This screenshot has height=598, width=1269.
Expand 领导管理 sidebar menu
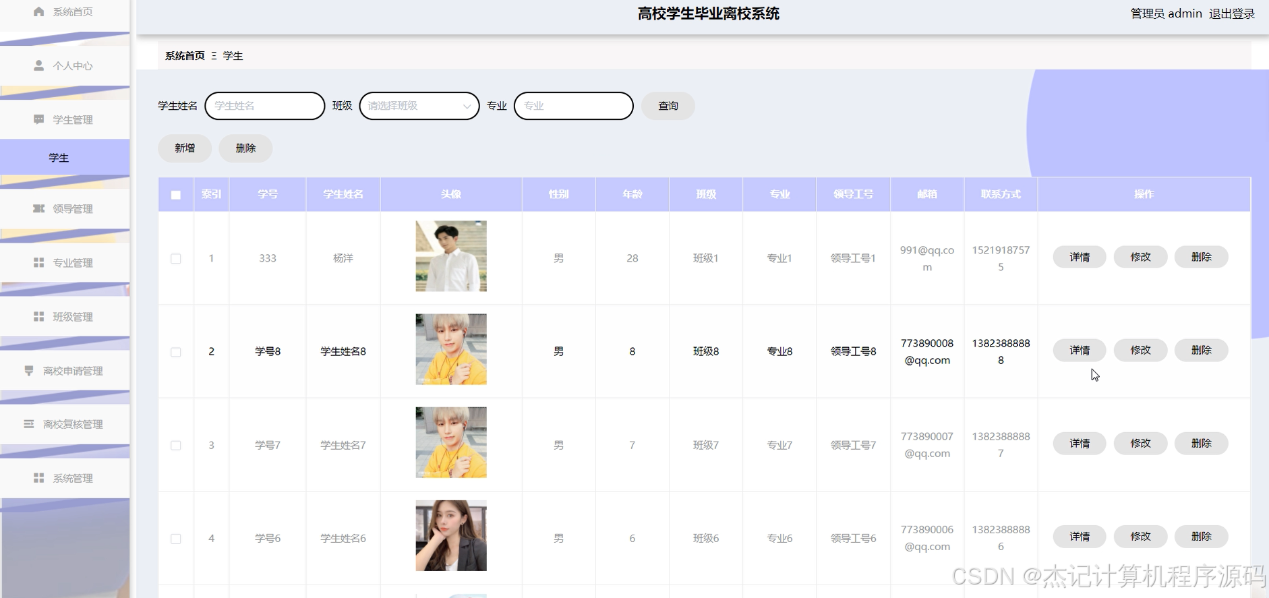(x=65, y=208)
